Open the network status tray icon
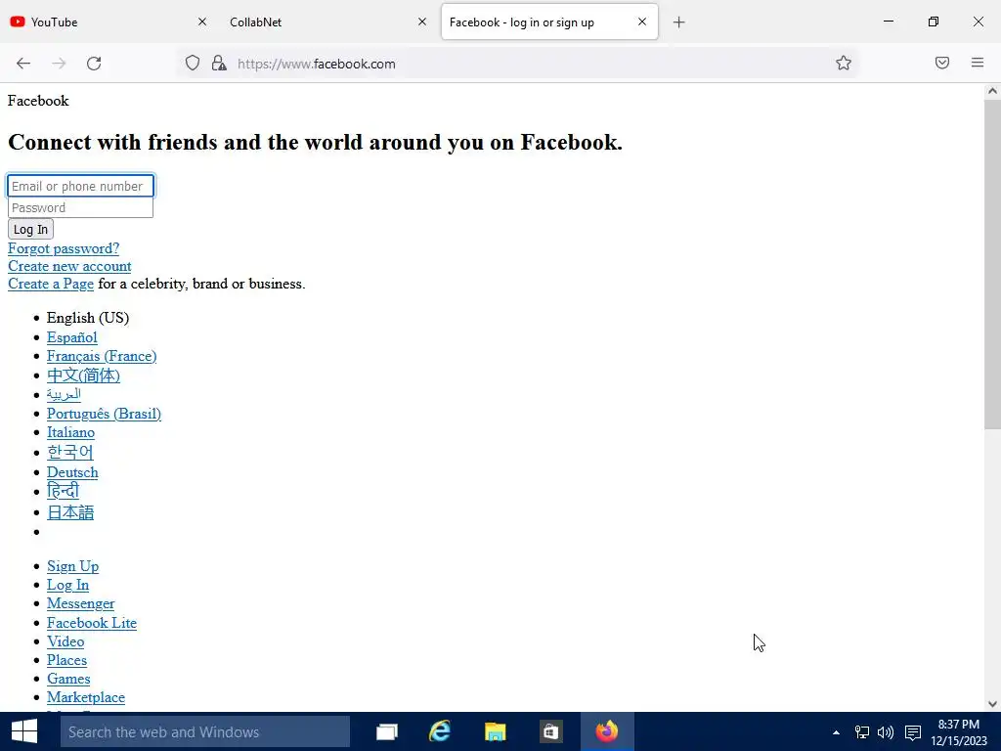Image resolution: width=1001 pixels, height=751 pixels. [862, 732]
